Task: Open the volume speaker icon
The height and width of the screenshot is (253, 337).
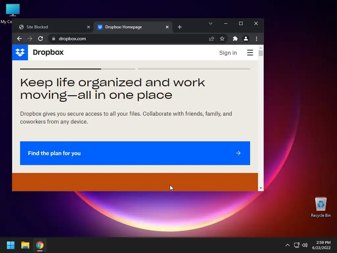Action: [305, 245]
